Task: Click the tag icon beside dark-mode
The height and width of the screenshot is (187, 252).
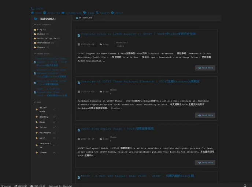Action: pos(37,110)
